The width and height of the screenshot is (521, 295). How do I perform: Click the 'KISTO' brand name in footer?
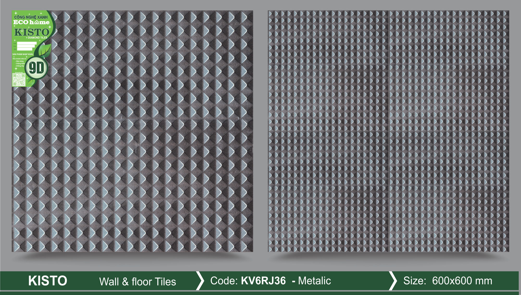tap(48, 281)
